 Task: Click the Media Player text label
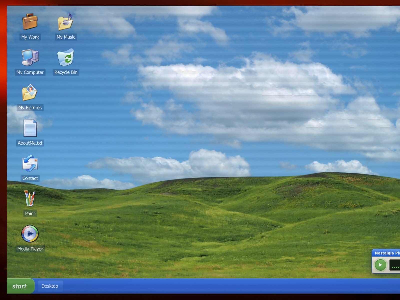(30, 249)
